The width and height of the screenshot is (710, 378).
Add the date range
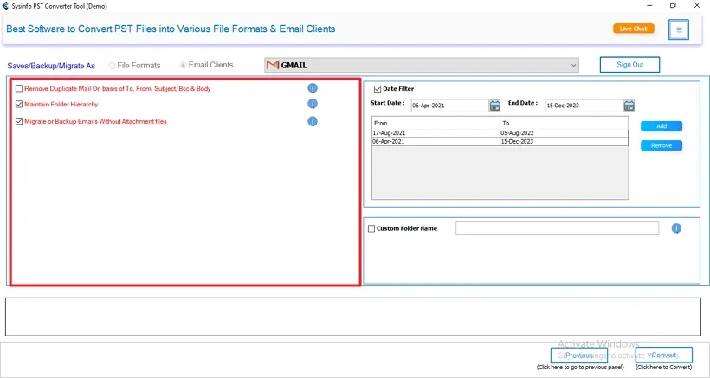click(x=662, y=126)
